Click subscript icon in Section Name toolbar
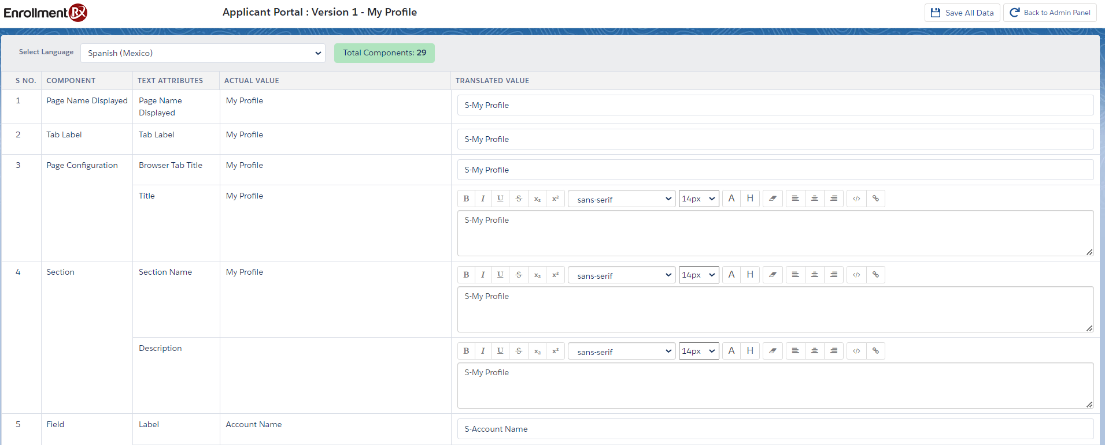The image size is (1105, 445). [x=537, y=275]
